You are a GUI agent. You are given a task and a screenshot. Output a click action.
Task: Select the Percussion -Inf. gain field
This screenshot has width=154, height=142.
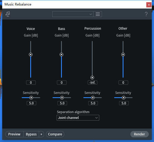(x=92, y=83)
